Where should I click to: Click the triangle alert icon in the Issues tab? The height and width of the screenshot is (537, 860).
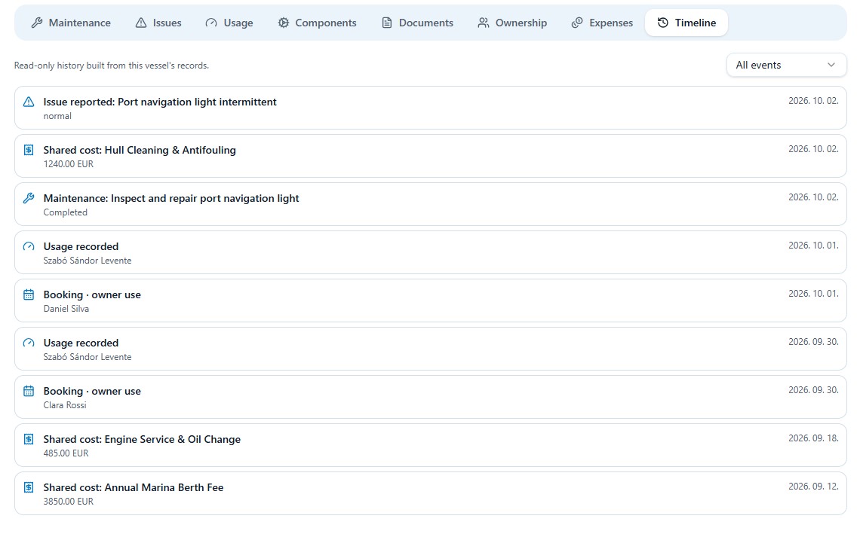point(141,23)
